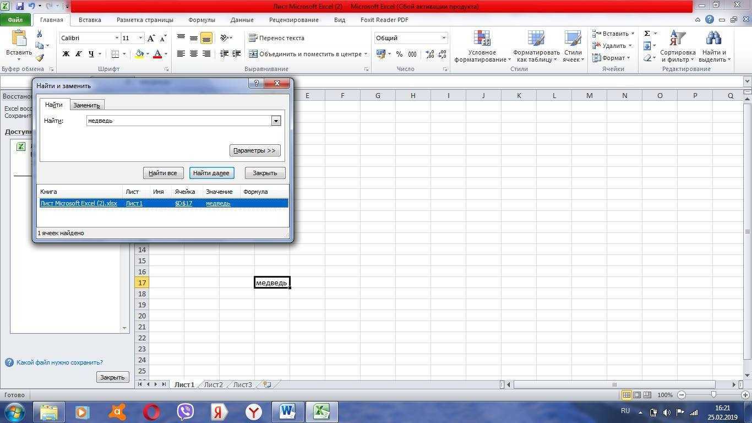Open Word from the Windows taskbar

click(x=287, y=411)
